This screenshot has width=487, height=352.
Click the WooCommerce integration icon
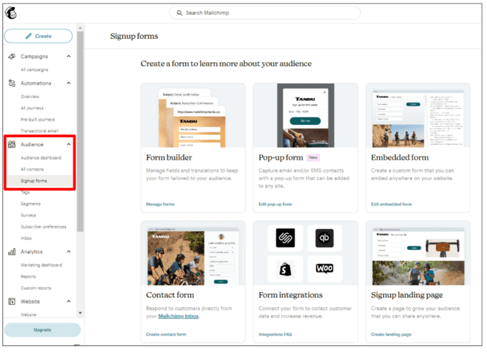[324, 268]
